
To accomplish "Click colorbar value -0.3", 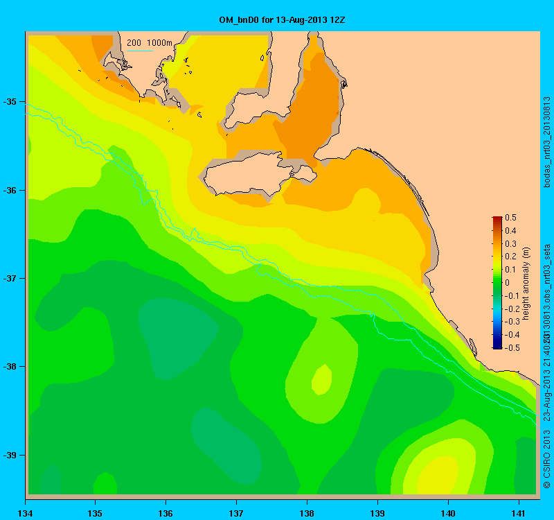I will 512,322.
